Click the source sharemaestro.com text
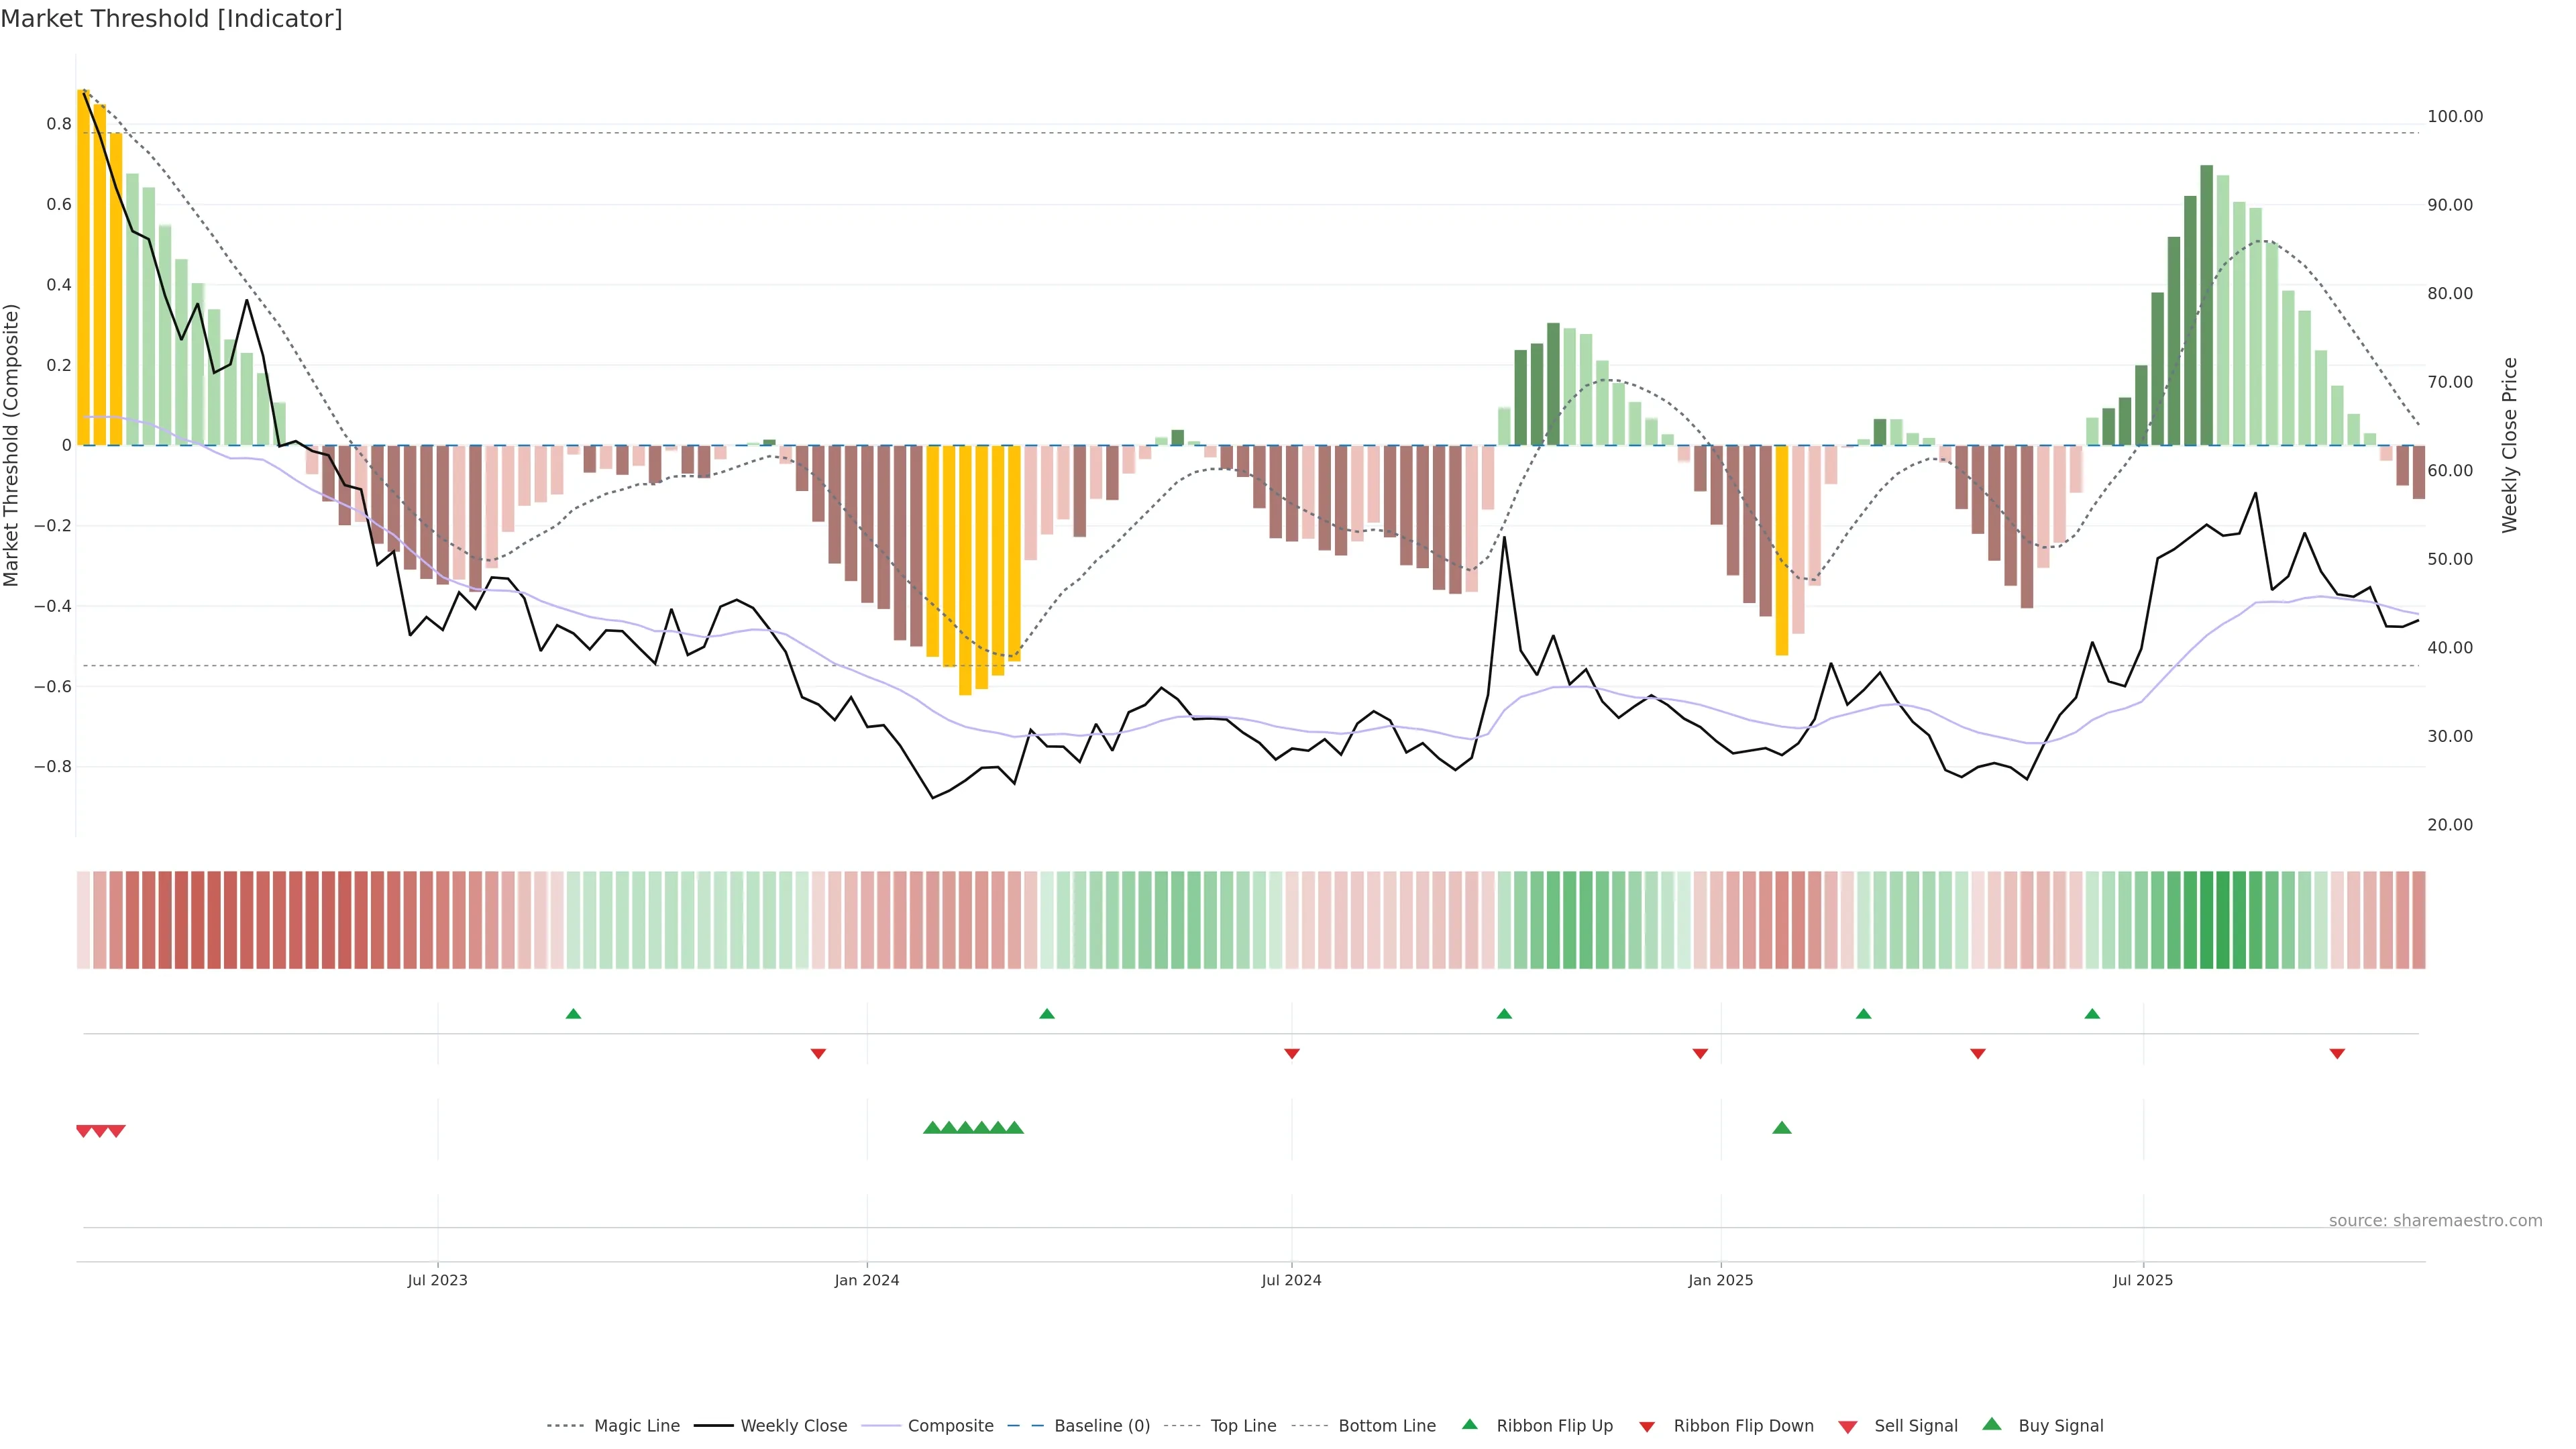The width and height of the screenshot is (2576, 1449). [x=2435, y=1220]
